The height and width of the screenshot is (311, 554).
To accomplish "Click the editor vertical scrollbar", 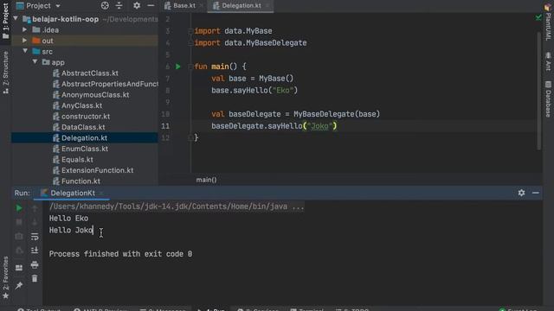I will pos(538,90).
